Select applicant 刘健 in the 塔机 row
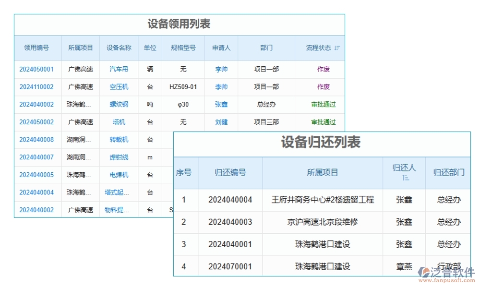The height and width of the screenshot is (288, 480). point(221,122)
